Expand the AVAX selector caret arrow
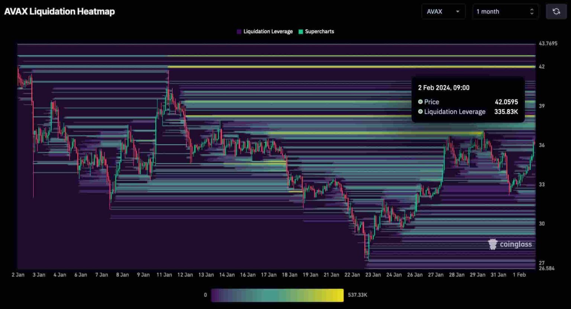571x309 pixels. tap(458, 12)
